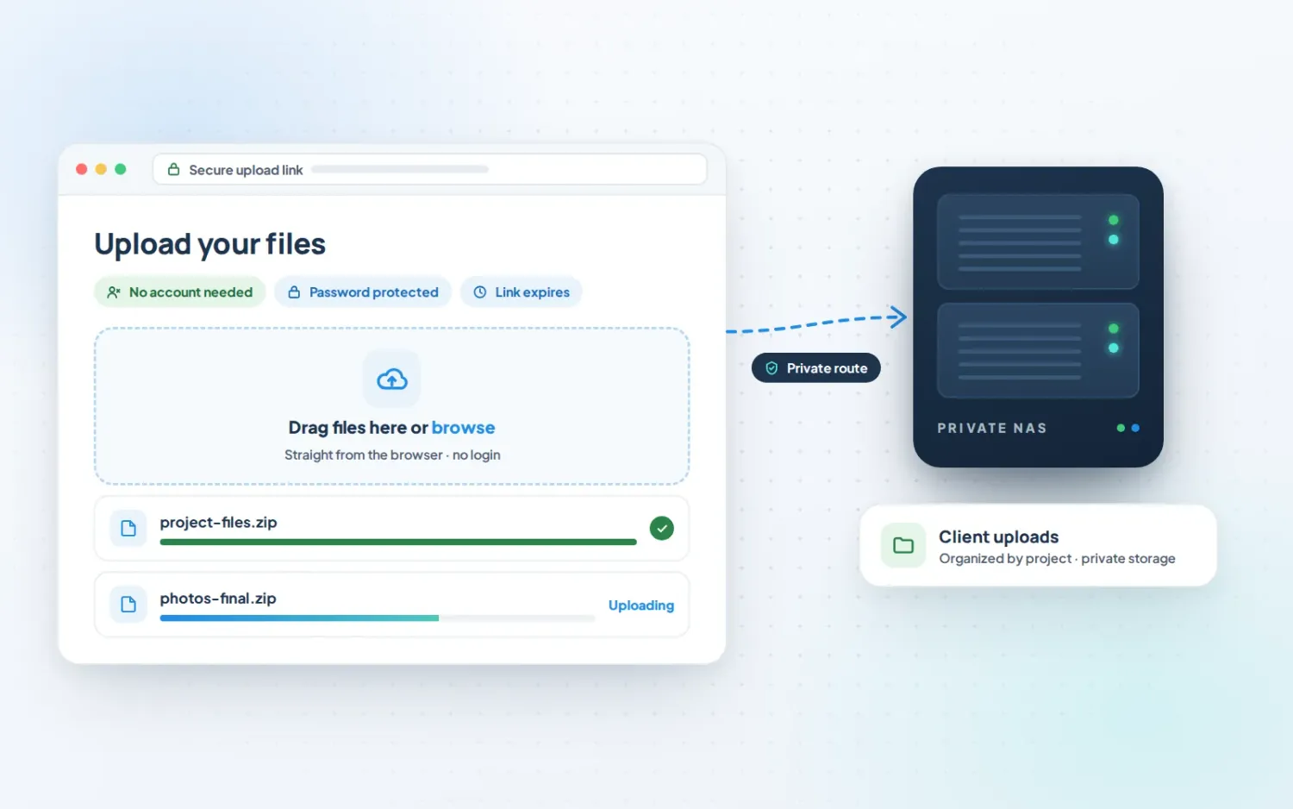Image resolution: width=1293 pixels, height=809 pixels.
Task: Click the shield icon in Private route badge
Action: tap(771, 368)
